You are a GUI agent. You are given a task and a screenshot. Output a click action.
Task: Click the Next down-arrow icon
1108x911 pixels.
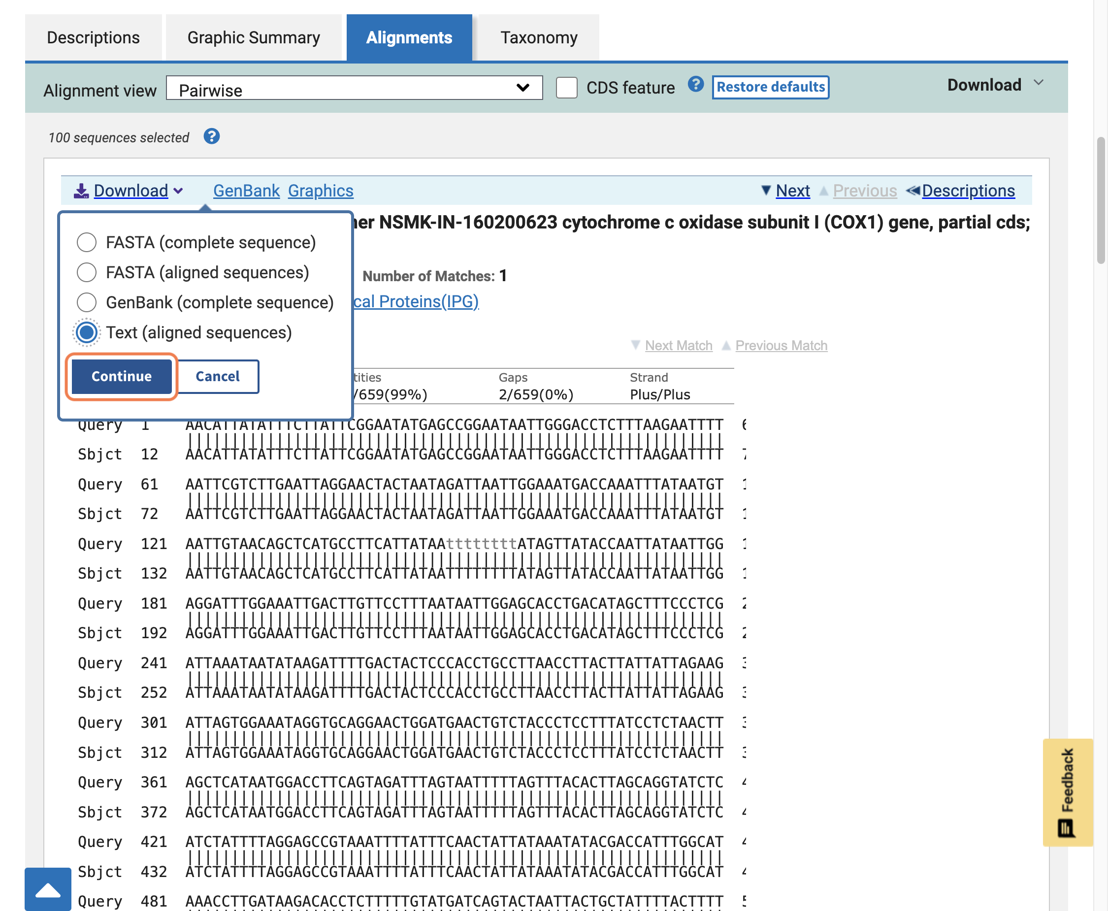(766, 191)
